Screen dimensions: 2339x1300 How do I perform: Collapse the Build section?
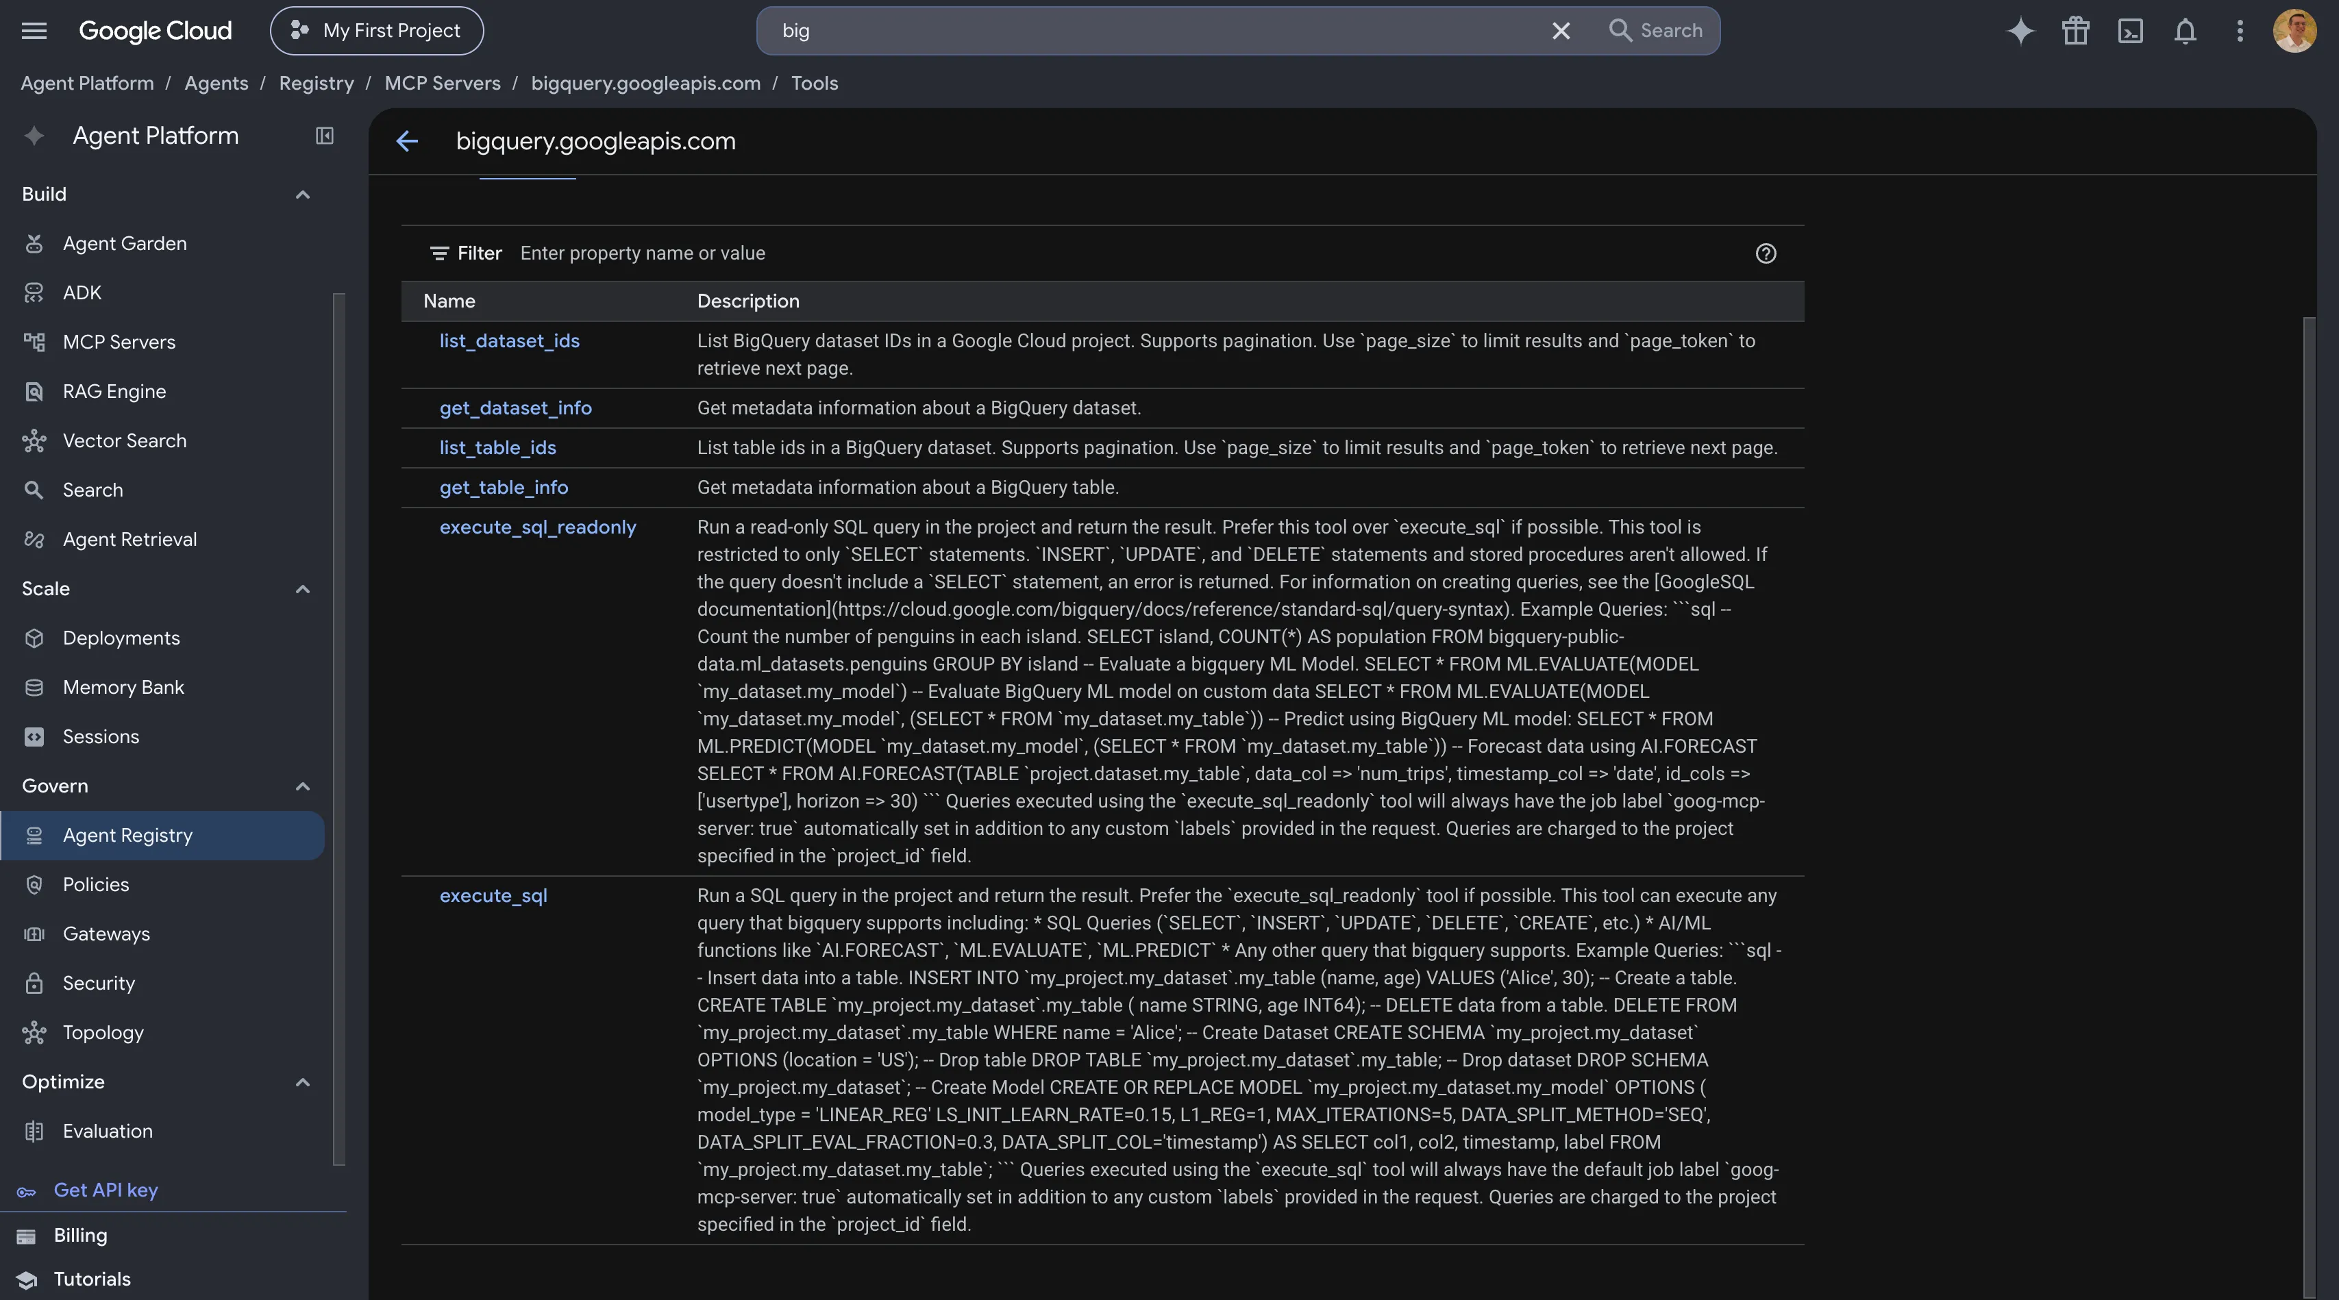tap(302, 195)
